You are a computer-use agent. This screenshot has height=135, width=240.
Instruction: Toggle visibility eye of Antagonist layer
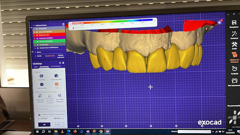coord(37,29)
